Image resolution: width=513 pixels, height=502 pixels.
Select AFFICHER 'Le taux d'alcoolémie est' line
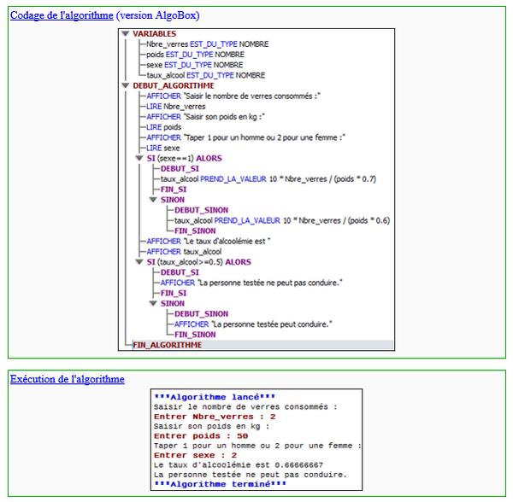point(209,242)
